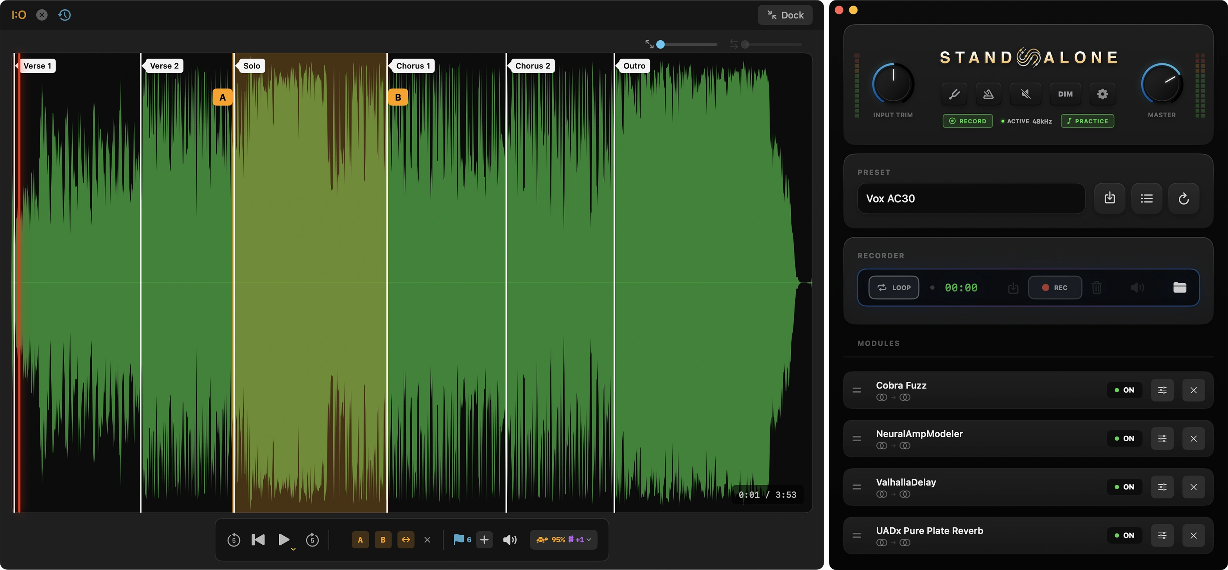Click the recorder playback speaker icon
This screenshot has width=1228, height=570.
pos(1137,288)
